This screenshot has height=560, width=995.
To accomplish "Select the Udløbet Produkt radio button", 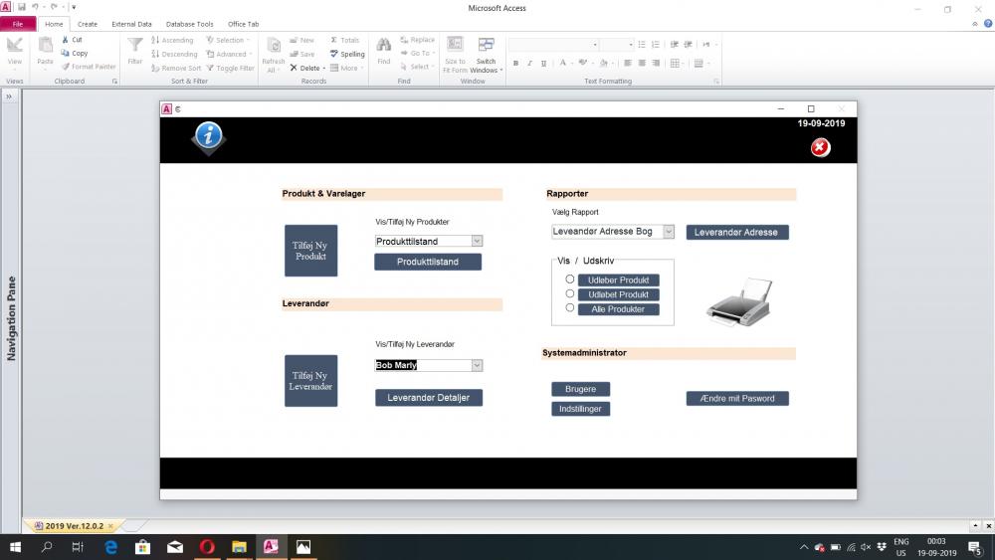I will (570, 293).
